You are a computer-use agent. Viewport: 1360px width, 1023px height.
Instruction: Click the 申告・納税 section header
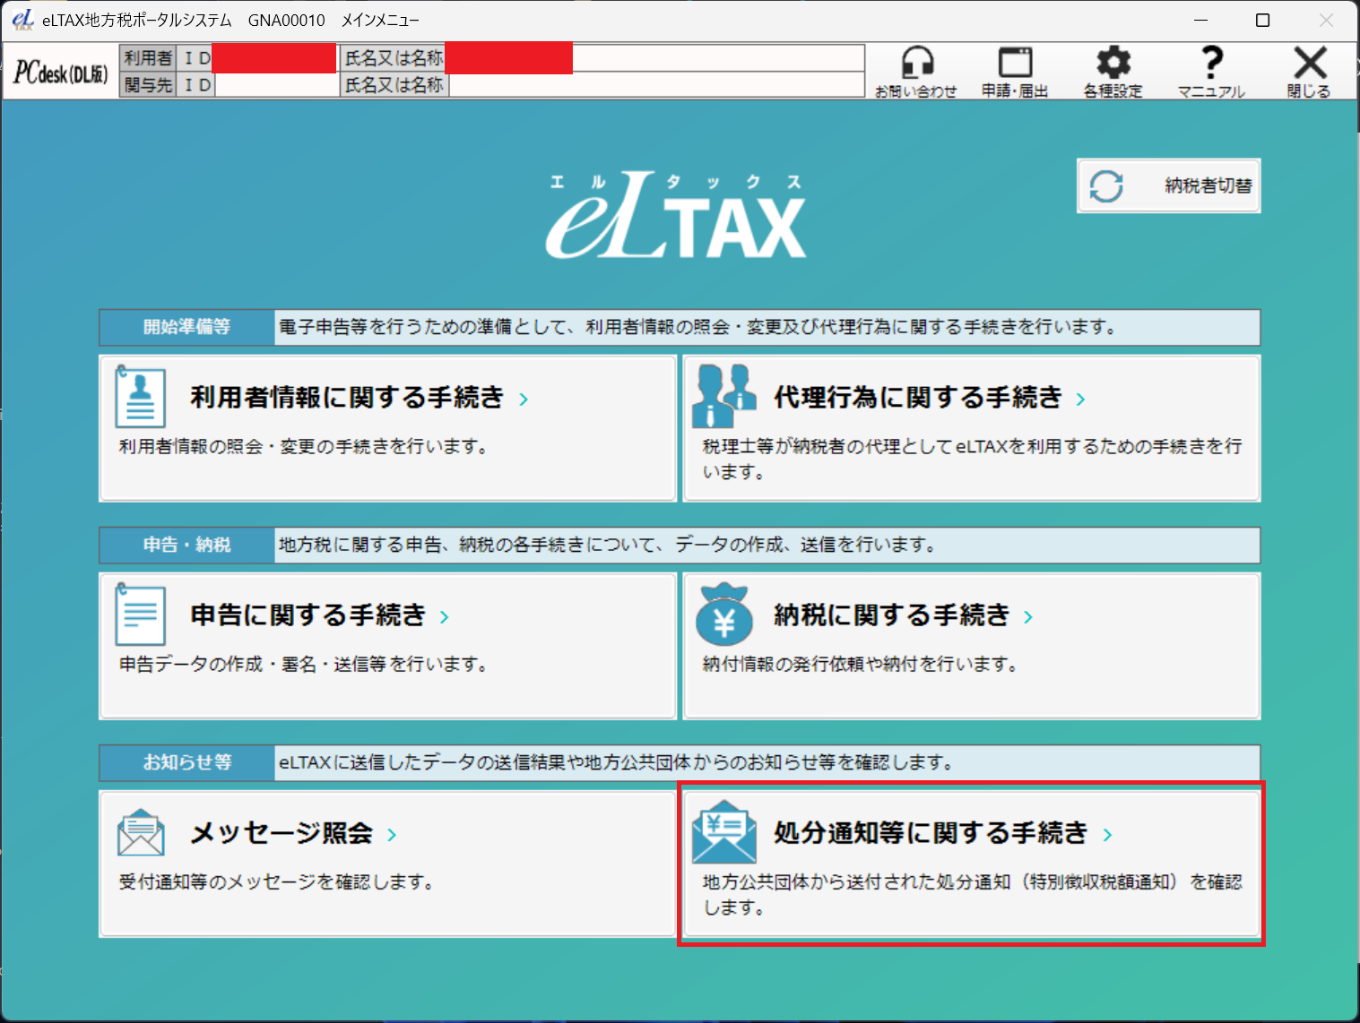[x=186, y=545]
